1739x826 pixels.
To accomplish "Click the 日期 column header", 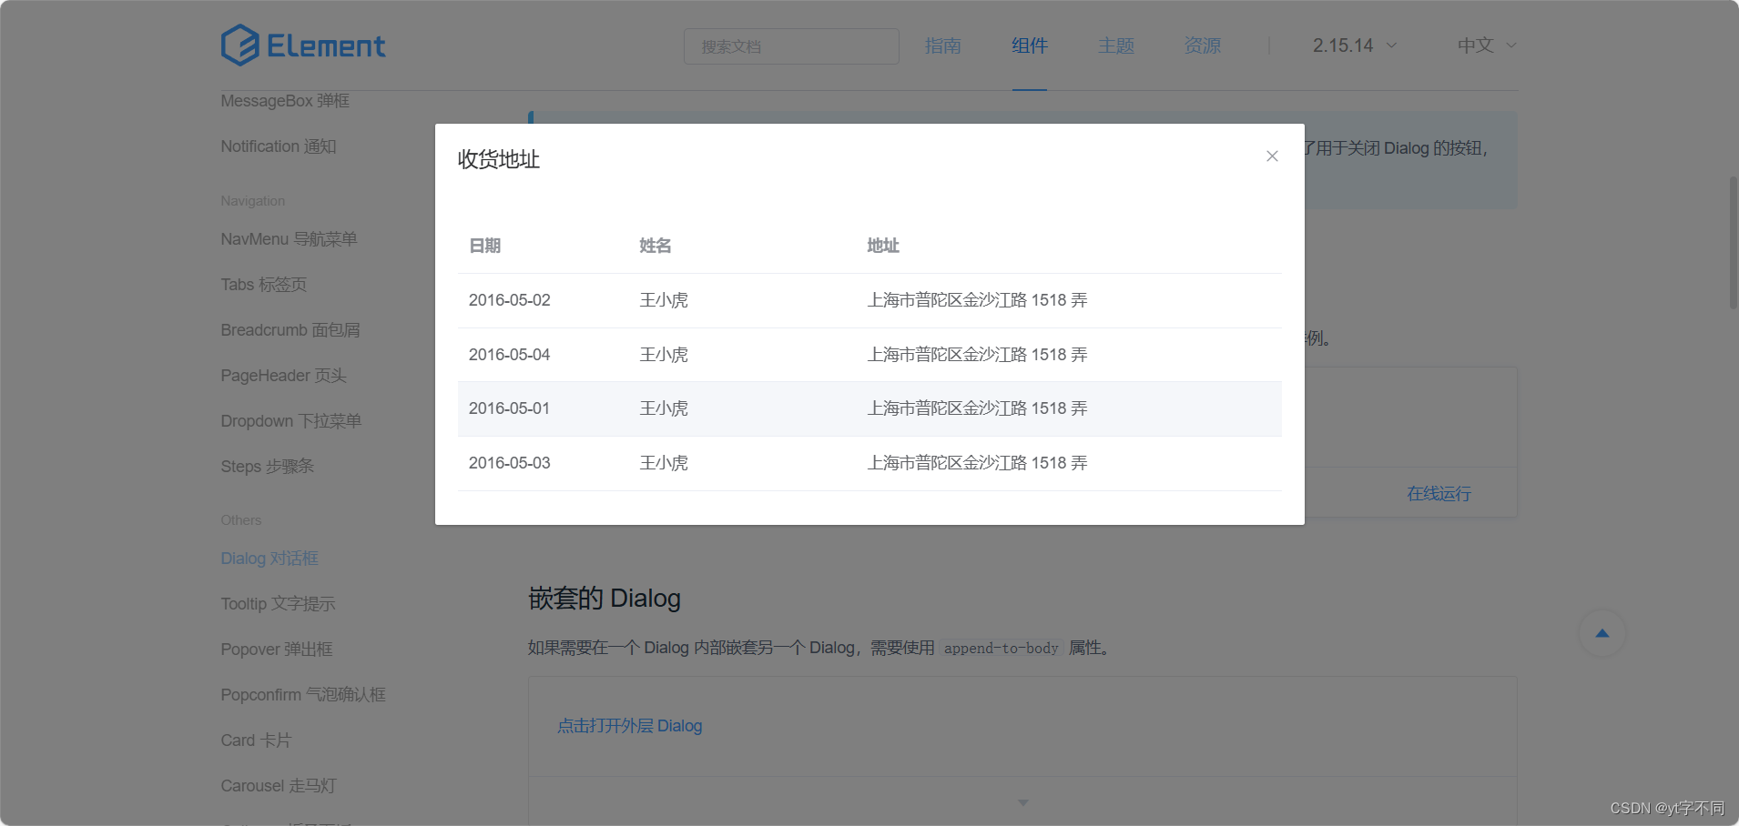I will [x=484, y=246].
